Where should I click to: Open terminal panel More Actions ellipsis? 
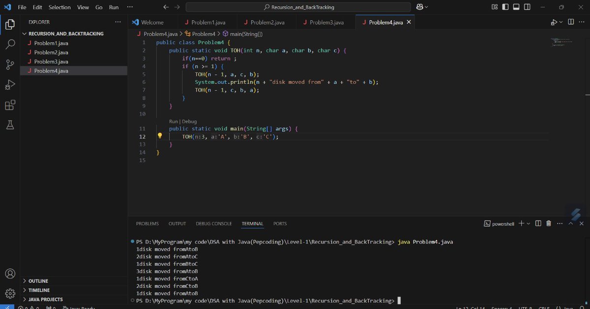click(560, 224)
